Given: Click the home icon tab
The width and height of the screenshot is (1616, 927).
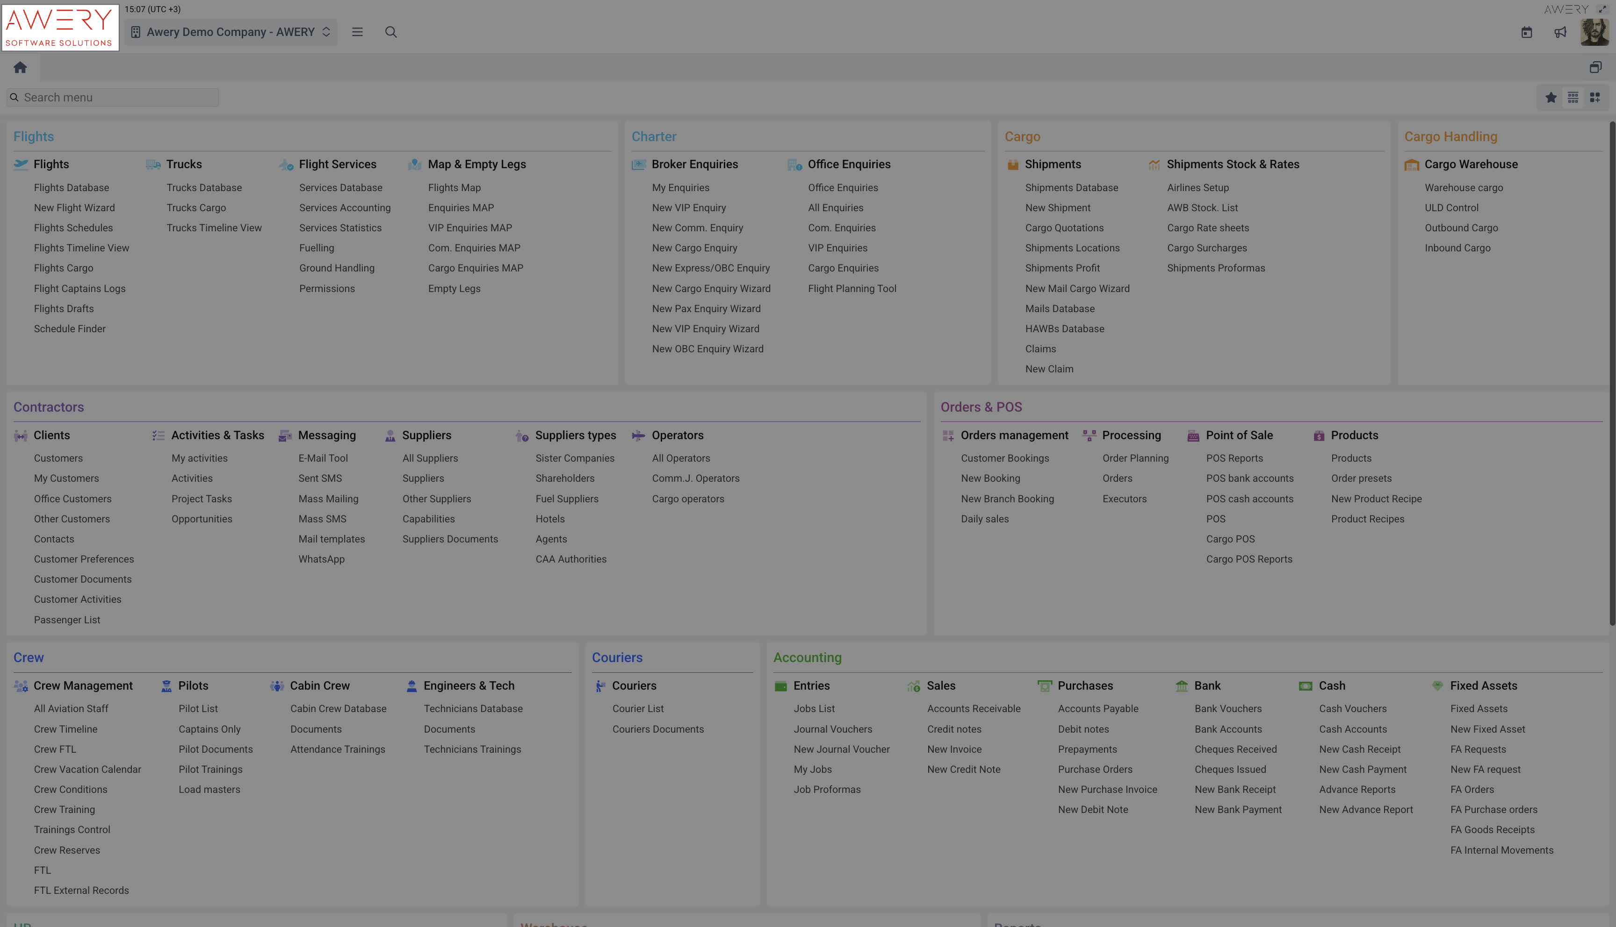Looking at the screenshot, I should coord(20,67).
